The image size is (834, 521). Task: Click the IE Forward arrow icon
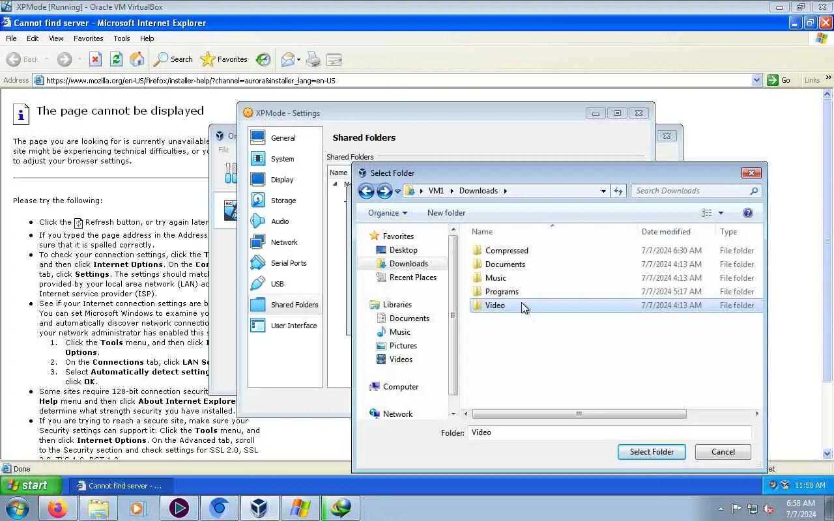click(64, 59)
